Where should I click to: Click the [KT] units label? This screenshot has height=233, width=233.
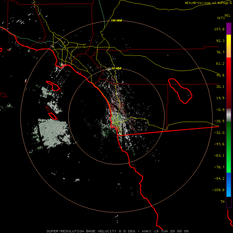tap(221, 18)
